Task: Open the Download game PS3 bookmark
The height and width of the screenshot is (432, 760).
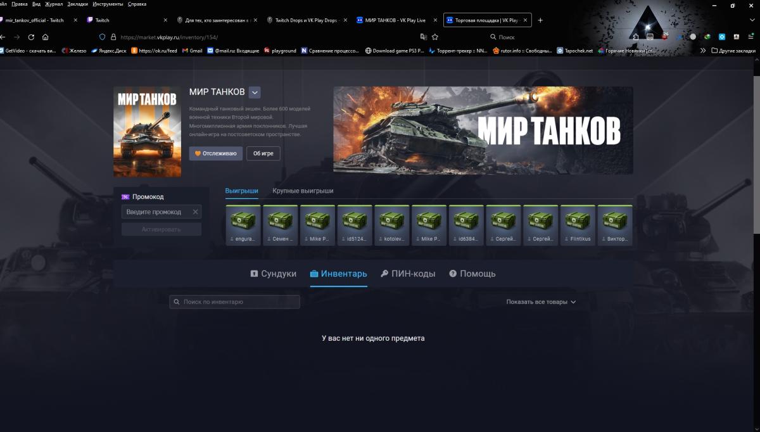Action: point(395,51)
